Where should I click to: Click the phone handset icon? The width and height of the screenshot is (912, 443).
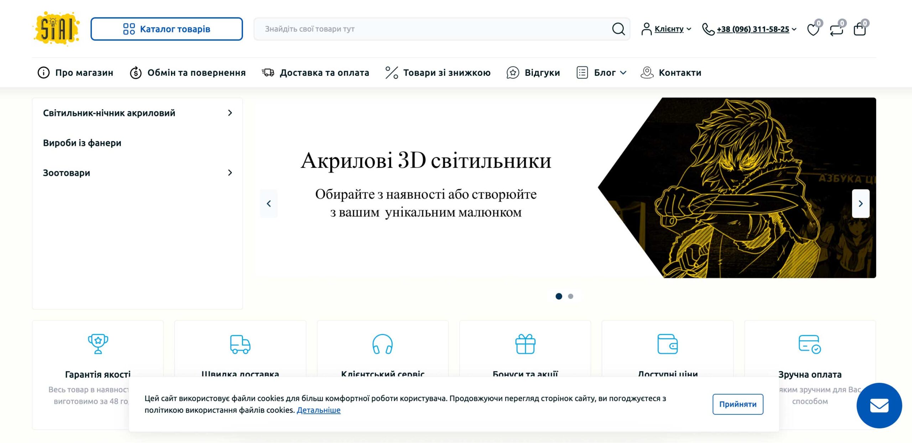[708, 29]
